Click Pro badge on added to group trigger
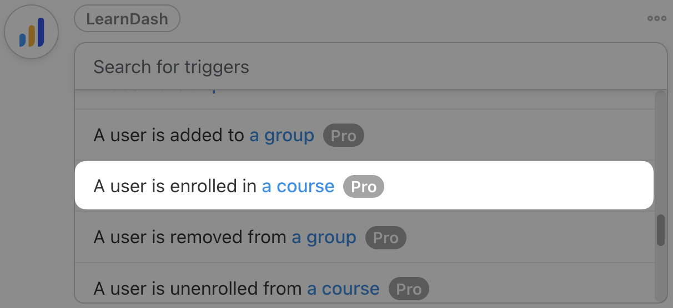 pos(344,136)
